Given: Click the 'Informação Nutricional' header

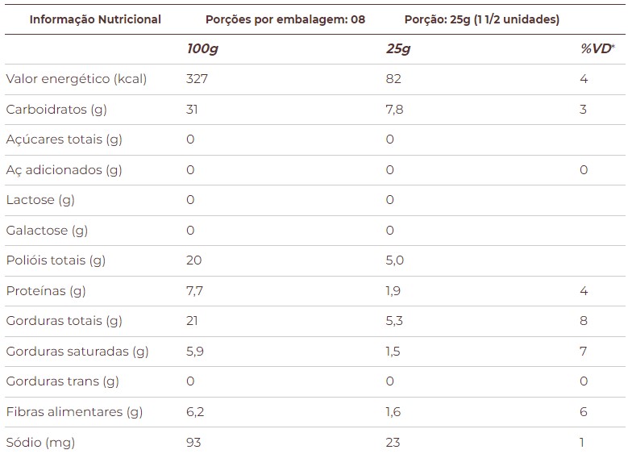Looking at the screenshot, I should pyautogui.click(x=95, y=19).
